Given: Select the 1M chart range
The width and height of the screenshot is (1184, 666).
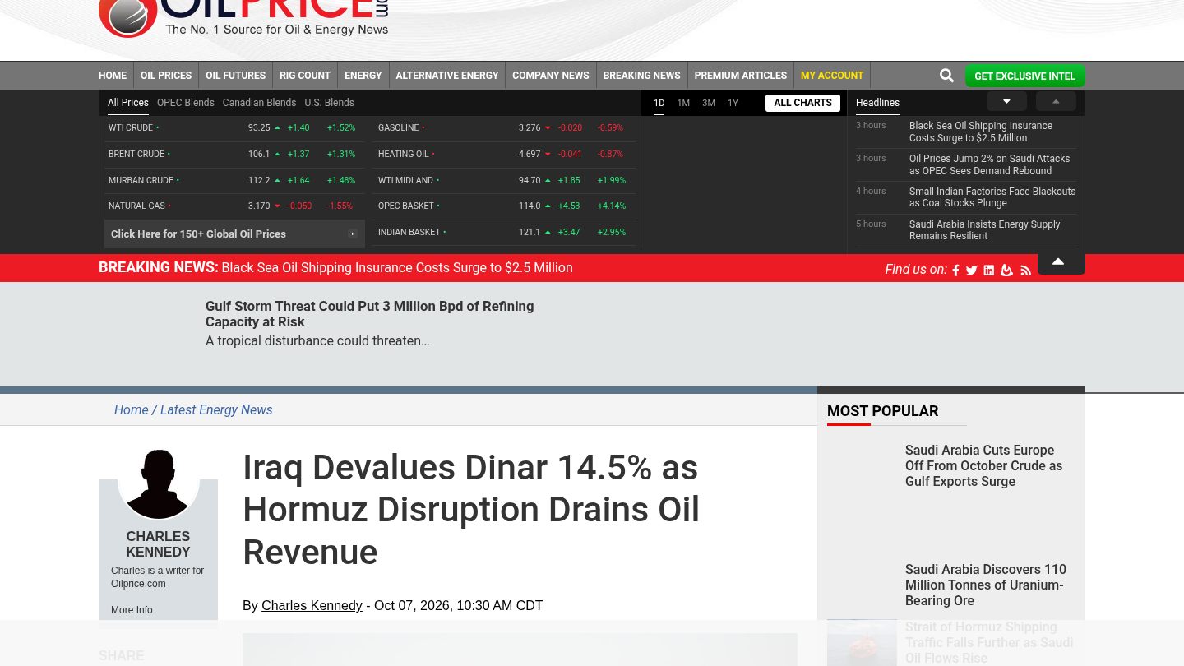Looking at the screenshot, I should click(x=683, y=103).
